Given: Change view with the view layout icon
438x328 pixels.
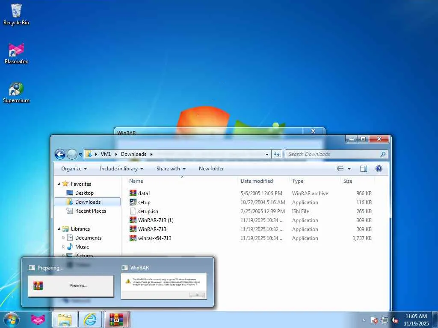Looking at the screenshot, I should (x=340, y=168).
